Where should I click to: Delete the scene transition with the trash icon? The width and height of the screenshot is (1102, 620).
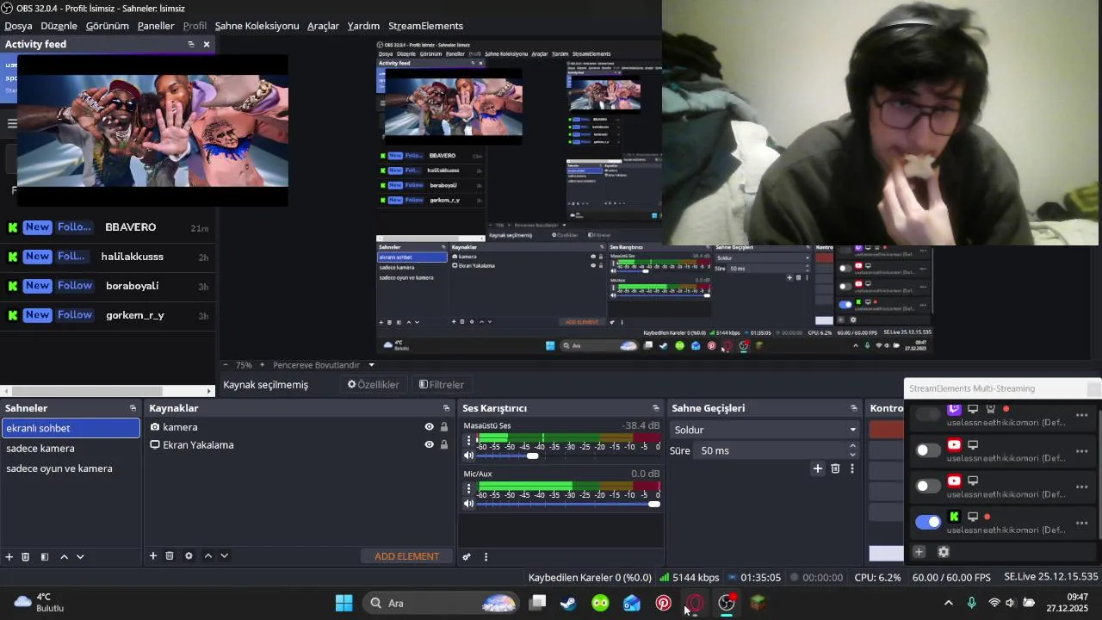tap(835, 468)
